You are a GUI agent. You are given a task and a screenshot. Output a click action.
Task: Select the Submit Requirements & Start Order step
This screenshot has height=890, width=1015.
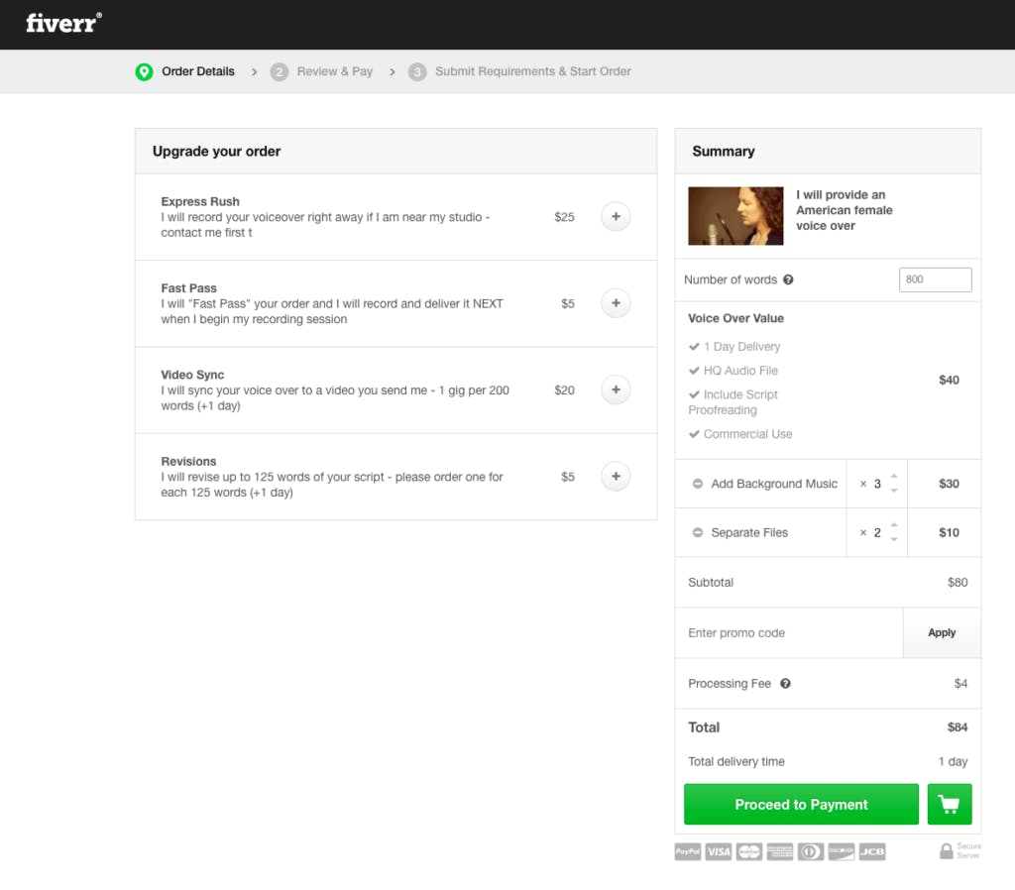(x=532, y=71)
